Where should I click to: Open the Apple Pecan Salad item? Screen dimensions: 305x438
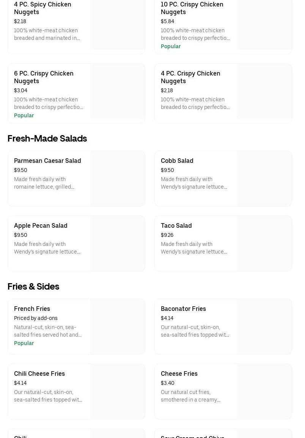coord(41,226)
